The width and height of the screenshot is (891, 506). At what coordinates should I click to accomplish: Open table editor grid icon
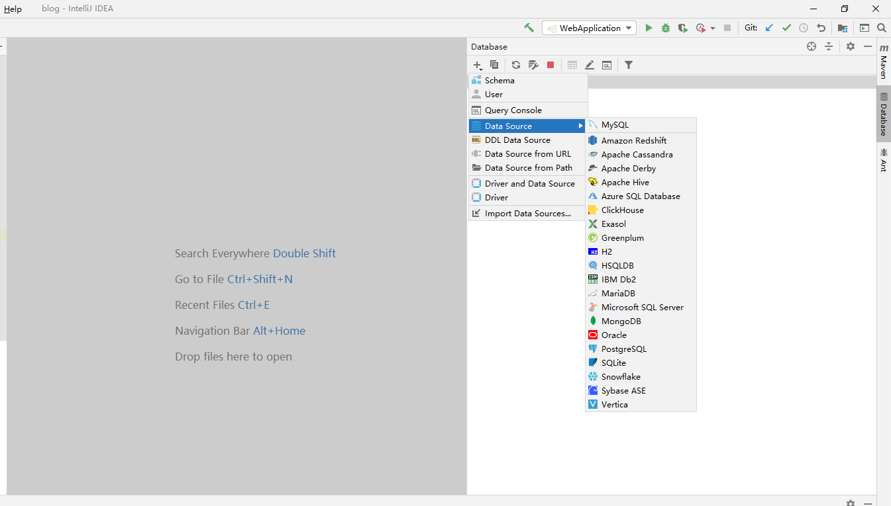(x=572, y=65)
